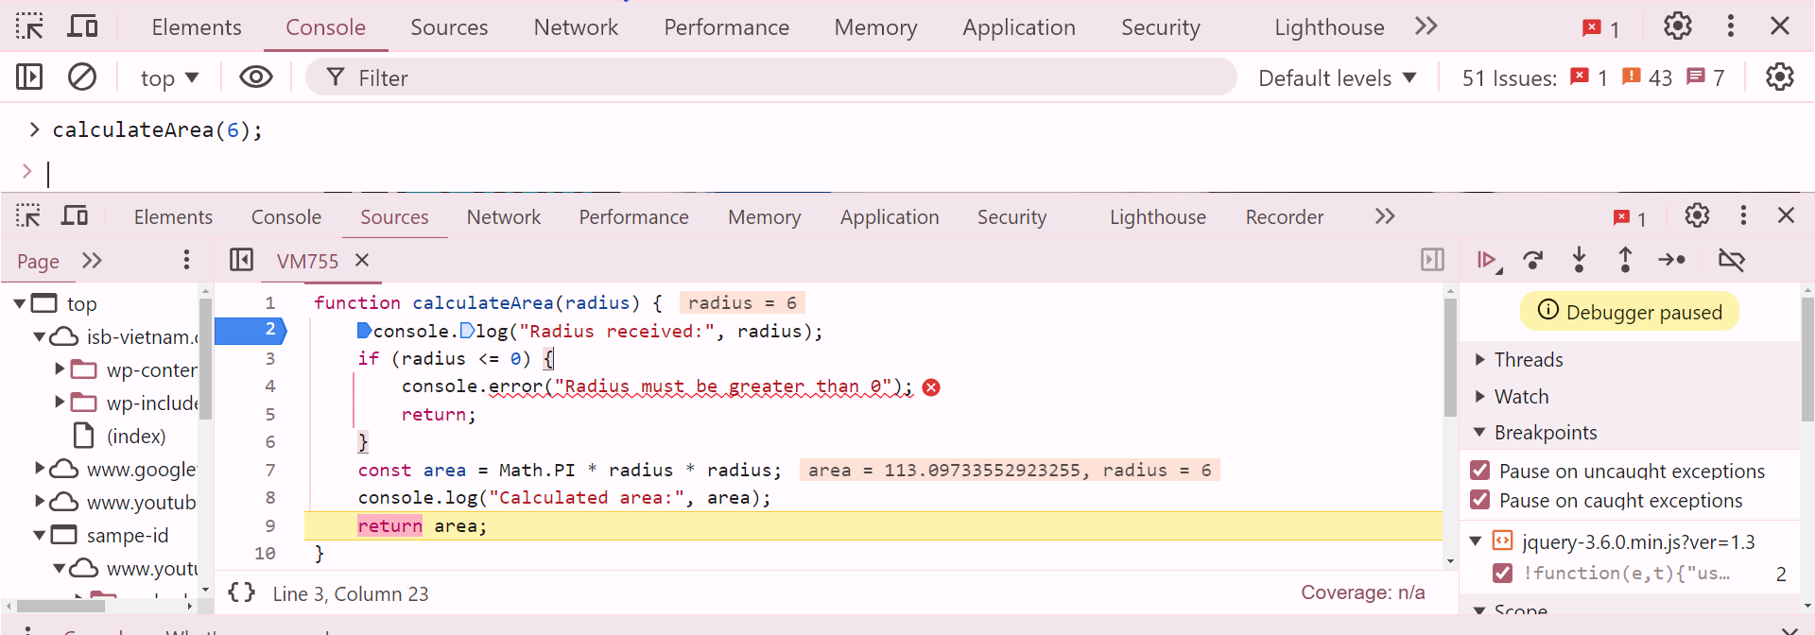Click the Resume script execution button
The width and height of the screenshot is (1815, 635).
(1487, 260)
